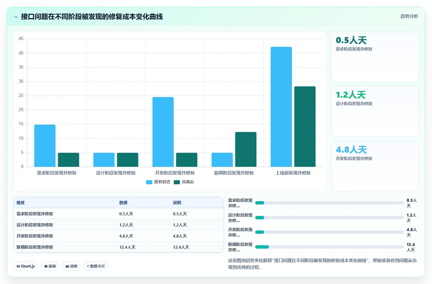
Task: Click the Chart.js tag icon
Action: (x=18, y=266)
